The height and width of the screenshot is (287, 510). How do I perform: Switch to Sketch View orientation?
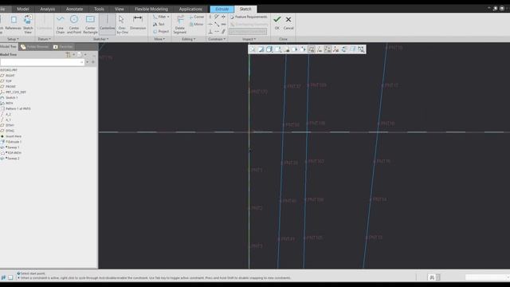pyautogui.click(x=28, y=25)
